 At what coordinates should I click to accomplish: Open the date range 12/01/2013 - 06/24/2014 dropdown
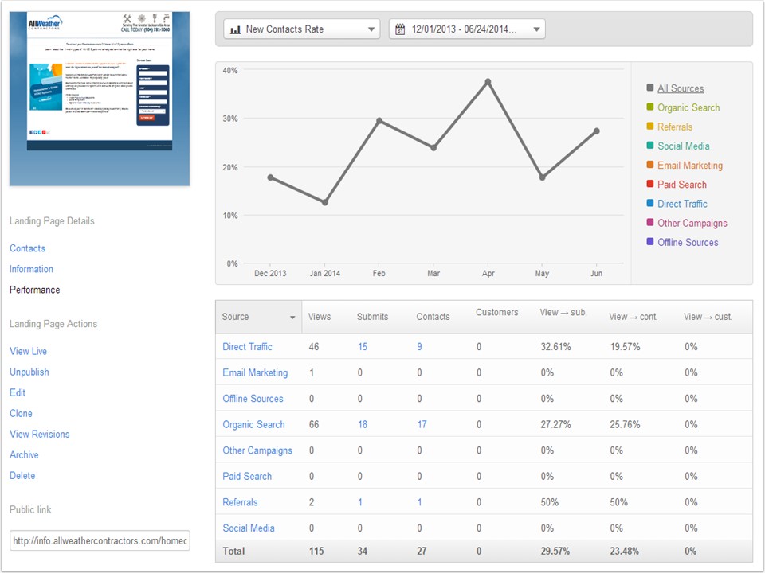[x=467, y=29]
